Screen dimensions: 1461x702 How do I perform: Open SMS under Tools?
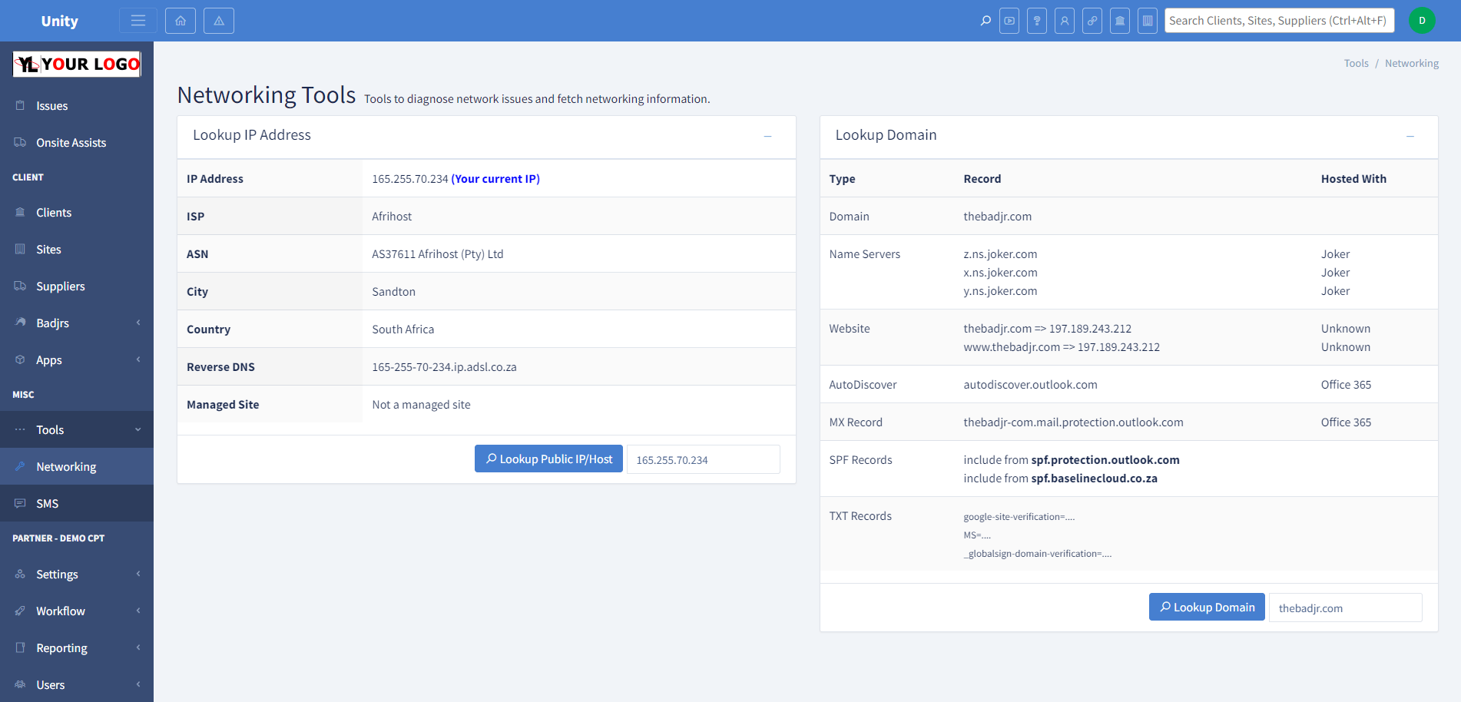pos(77,504)
